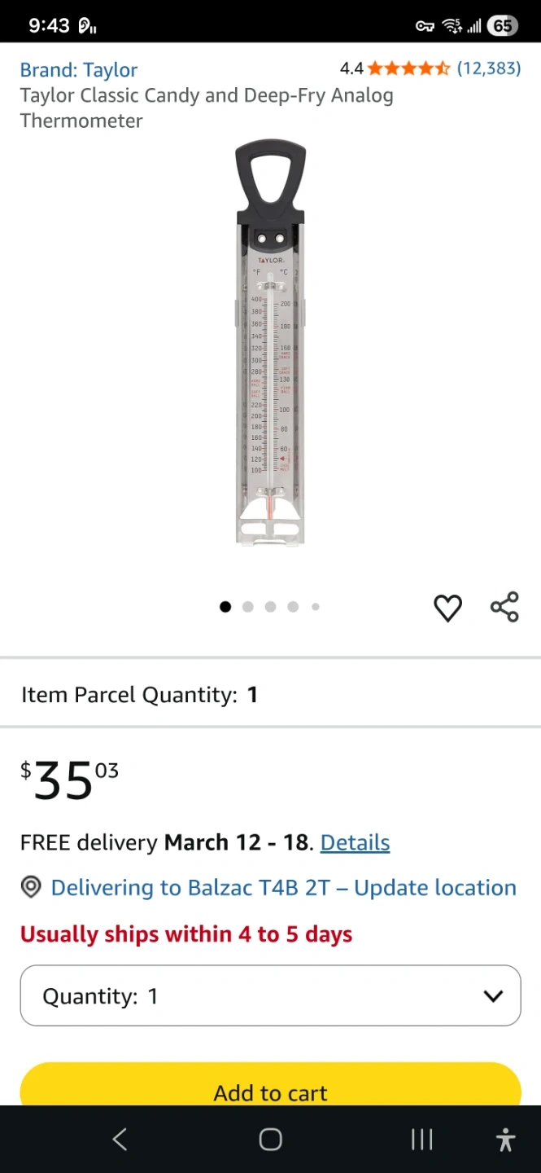Open the Brand: Taylor link
The width and height of the screenshot is (541, 1173).
(79, 70)
